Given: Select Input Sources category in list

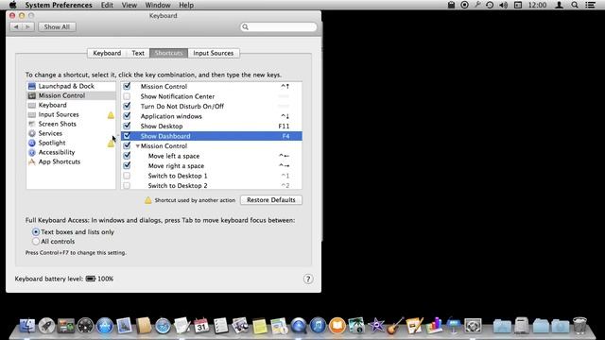Looking at the screenshot, I should (71, 114).
